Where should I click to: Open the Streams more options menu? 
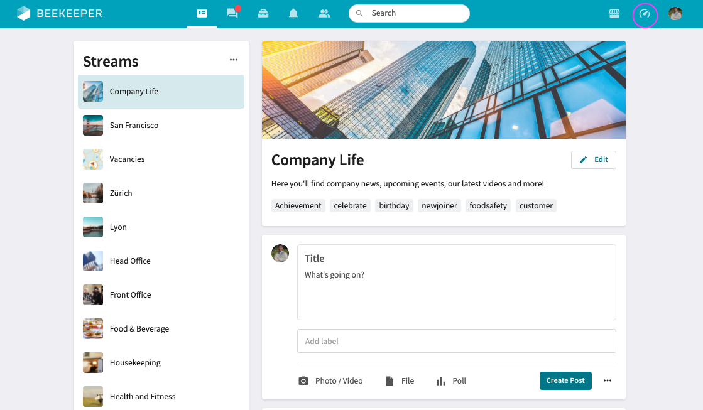pos(234,60)
